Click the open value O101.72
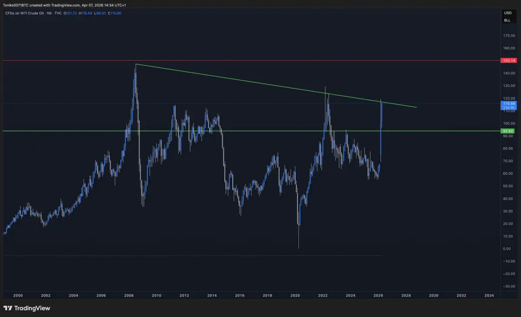This screenshot has height=317, width=521. [x=70, y=13]
